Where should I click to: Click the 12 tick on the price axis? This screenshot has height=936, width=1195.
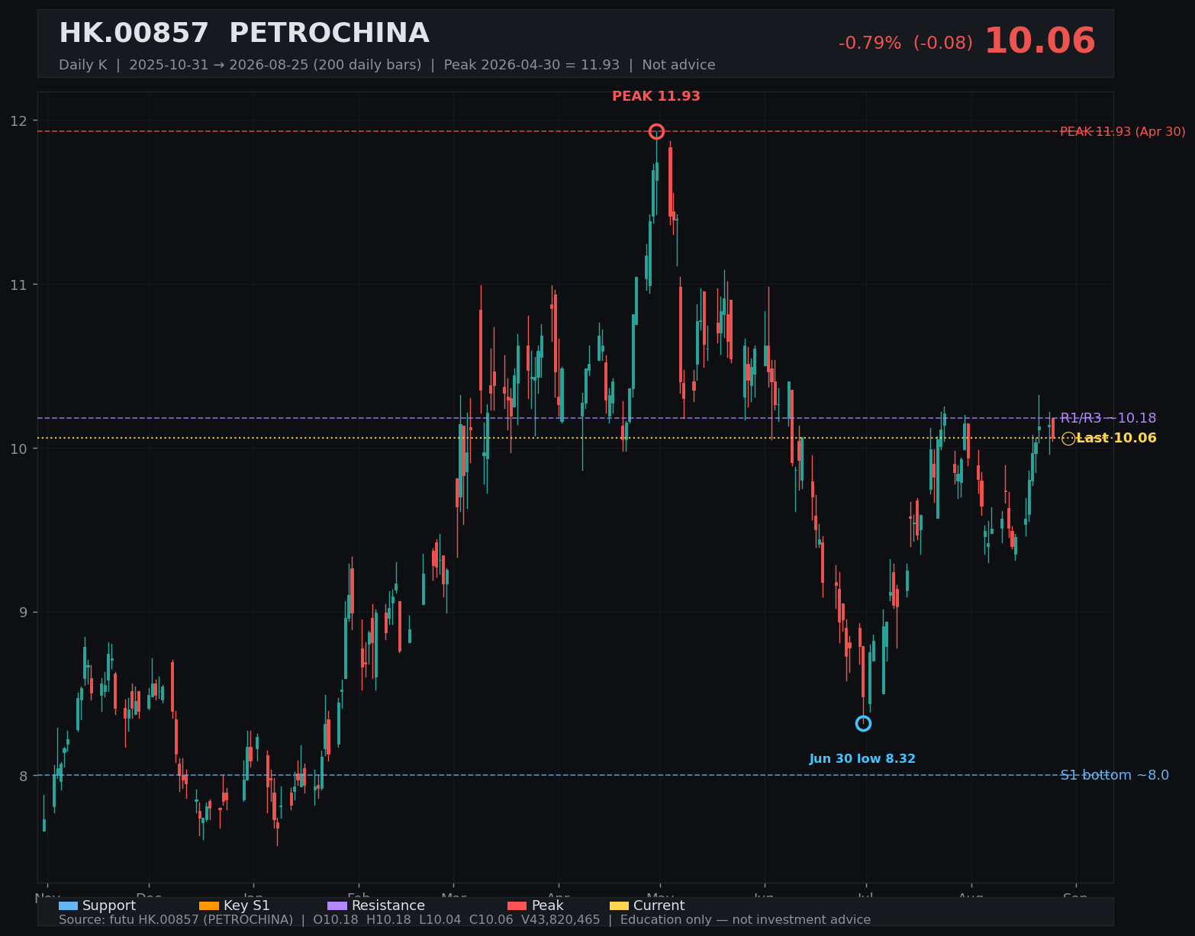[18, 121]
